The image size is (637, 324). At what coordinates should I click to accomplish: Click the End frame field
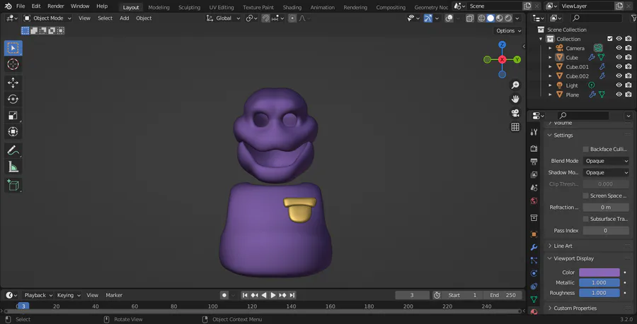[504, 295]
